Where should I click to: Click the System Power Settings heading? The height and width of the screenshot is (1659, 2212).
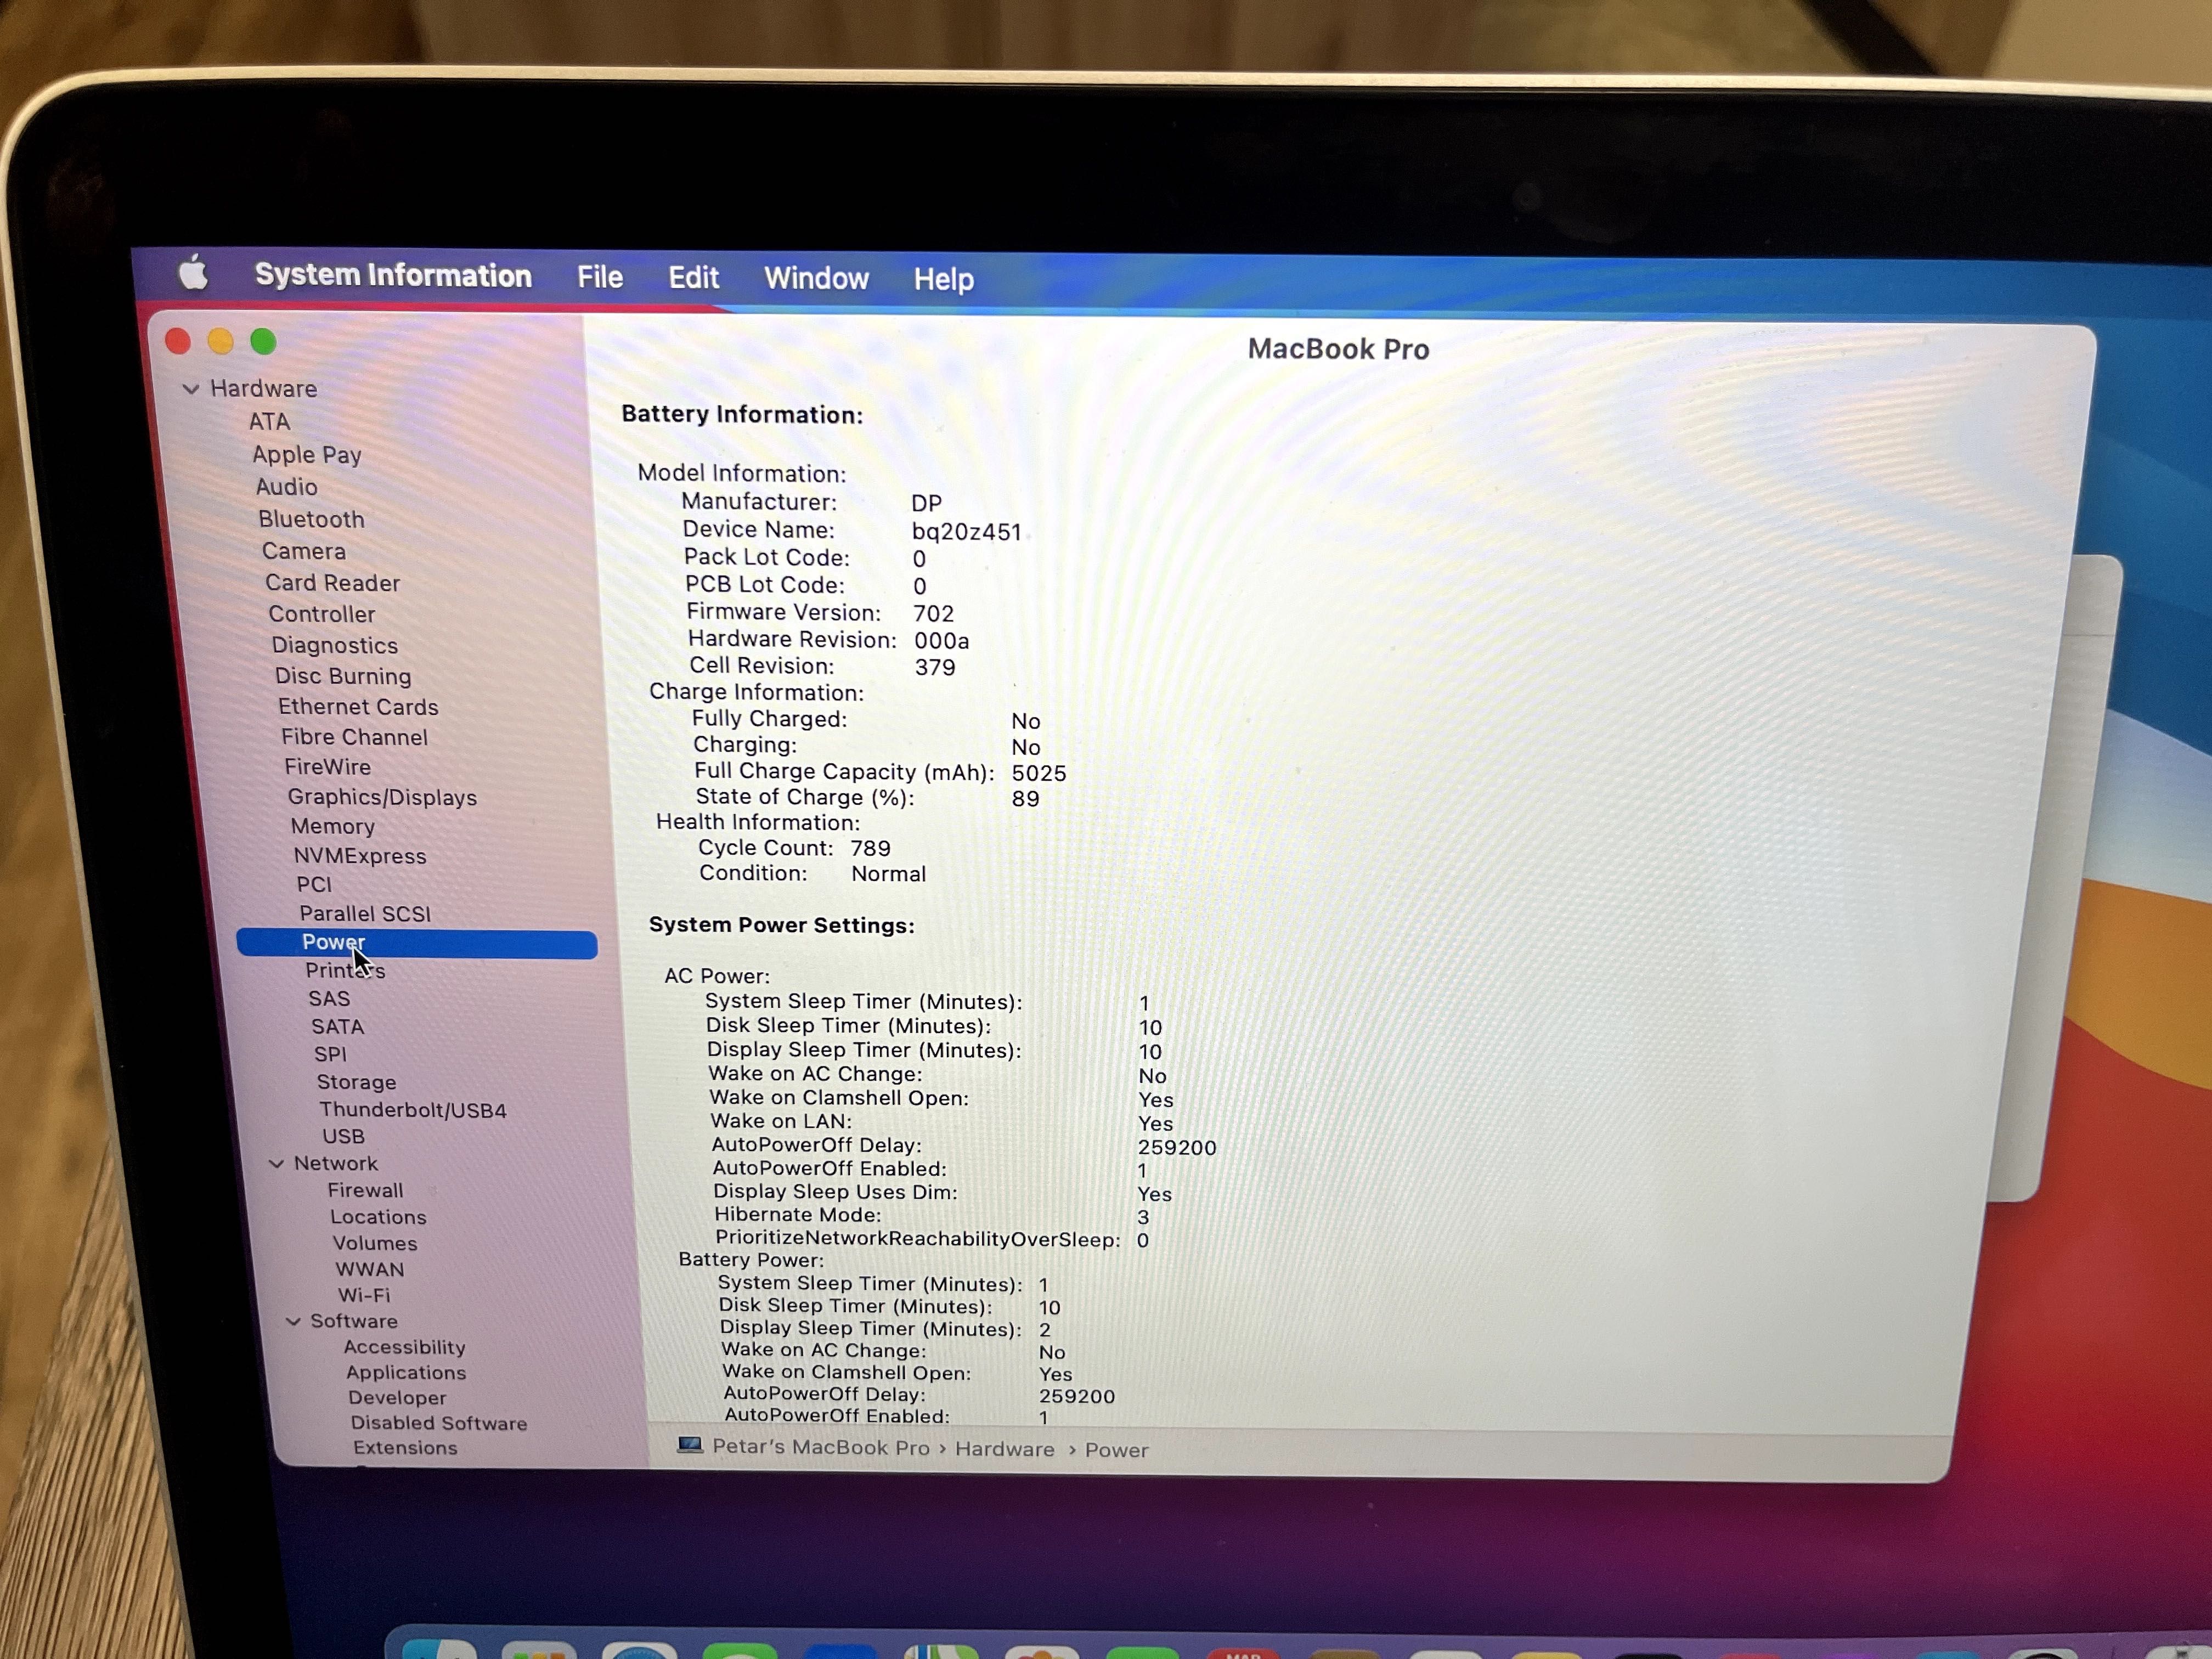pos(782,925)
